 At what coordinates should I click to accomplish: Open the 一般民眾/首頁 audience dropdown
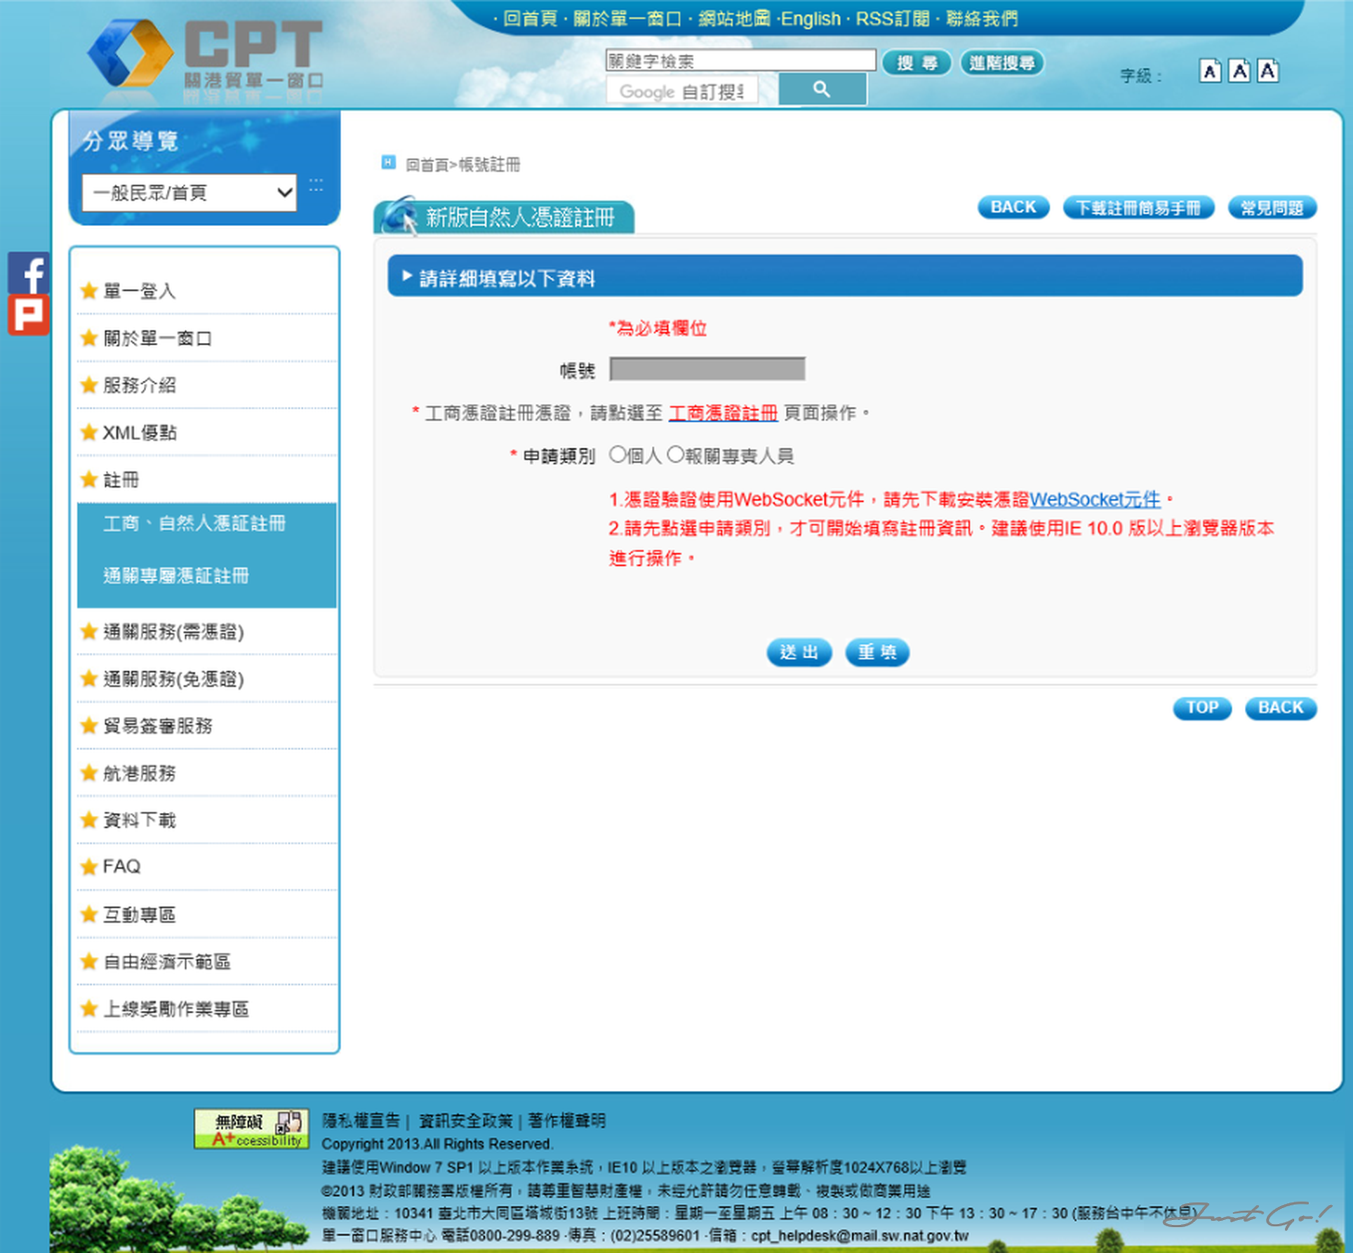[x=189, y=192]
